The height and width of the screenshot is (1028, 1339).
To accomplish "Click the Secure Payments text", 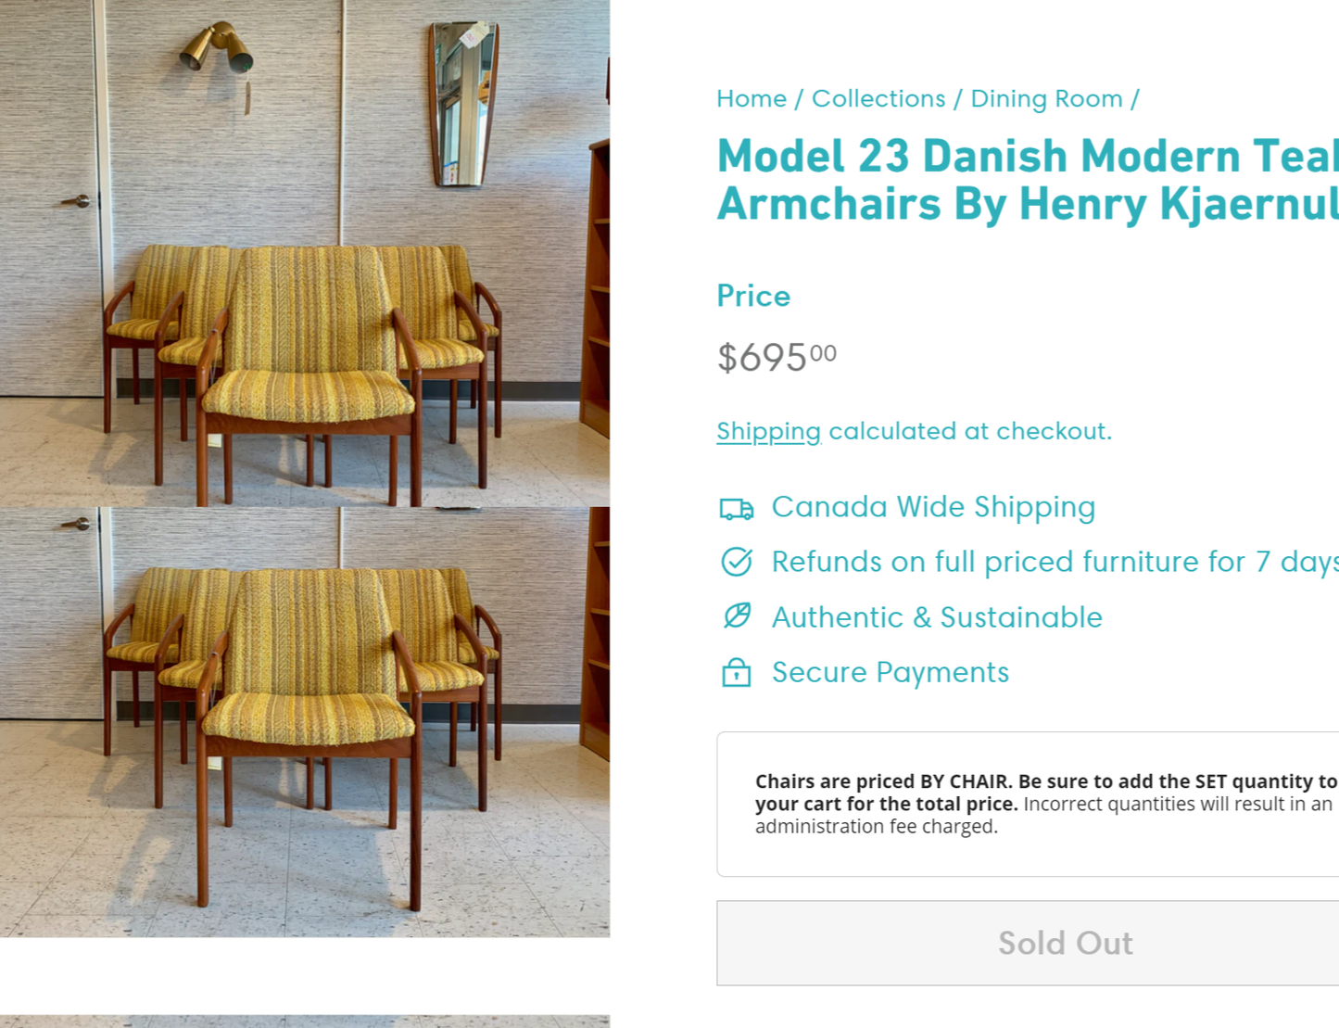I will tap(891, 672).
